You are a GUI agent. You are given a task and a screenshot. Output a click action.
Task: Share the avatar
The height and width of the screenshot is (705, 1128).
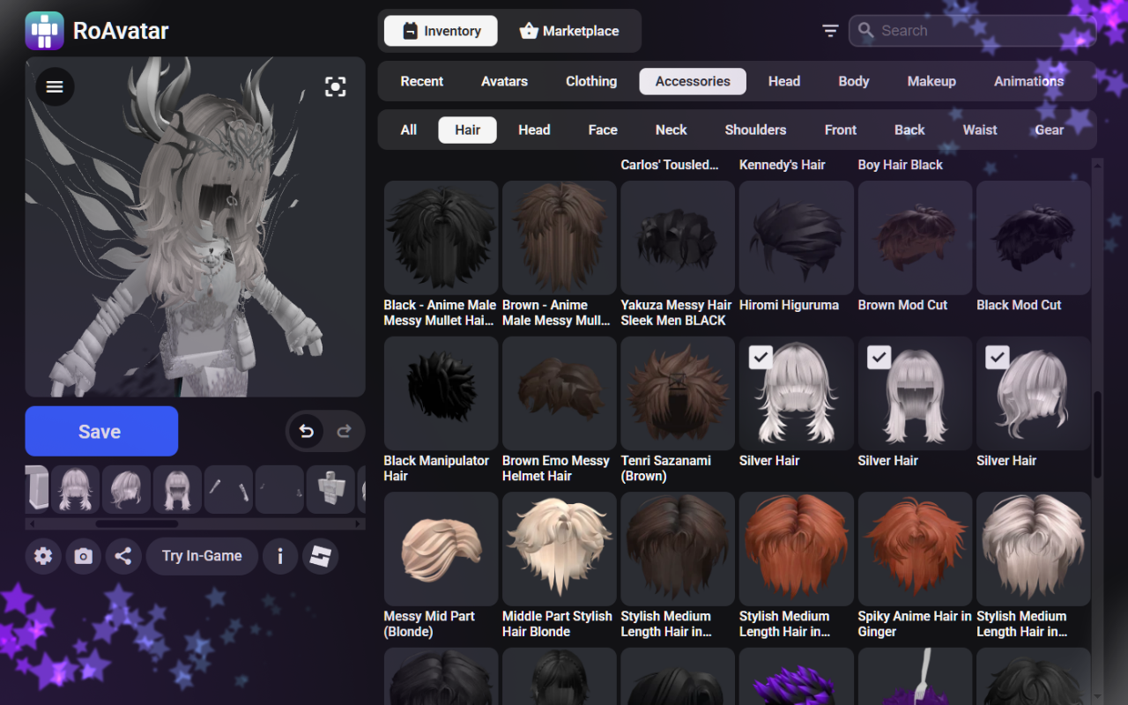(x=123, y=556)
